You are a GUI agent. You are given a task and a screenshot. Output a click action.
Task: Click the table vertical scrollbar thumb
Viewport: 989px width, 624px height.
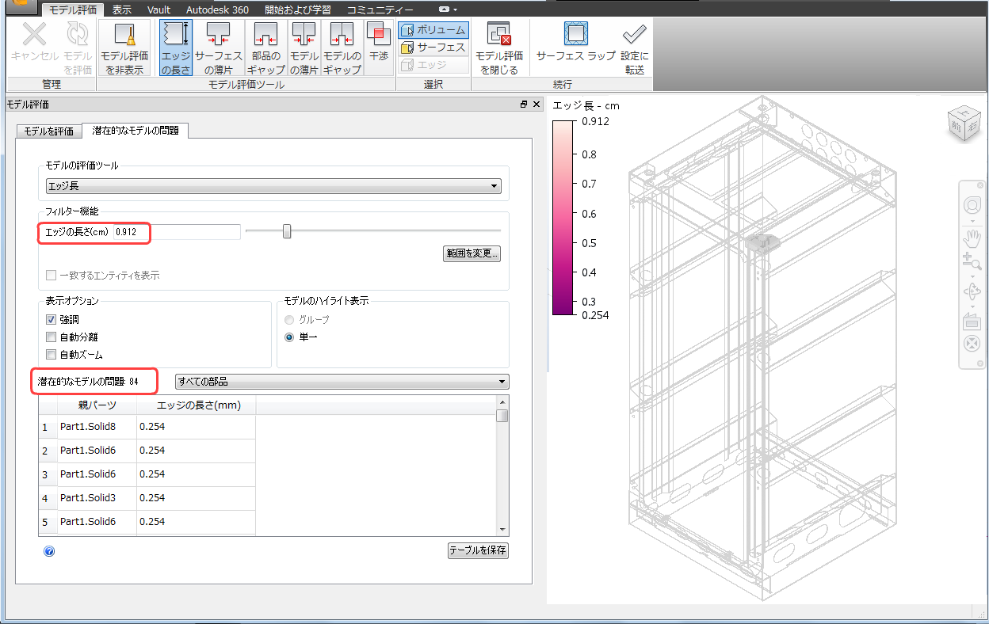502,416
